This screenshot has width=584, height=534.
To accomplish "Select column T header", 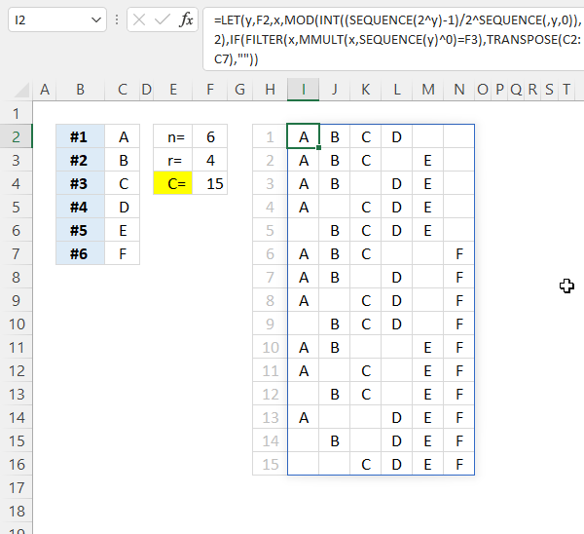I will click(566, 90).
